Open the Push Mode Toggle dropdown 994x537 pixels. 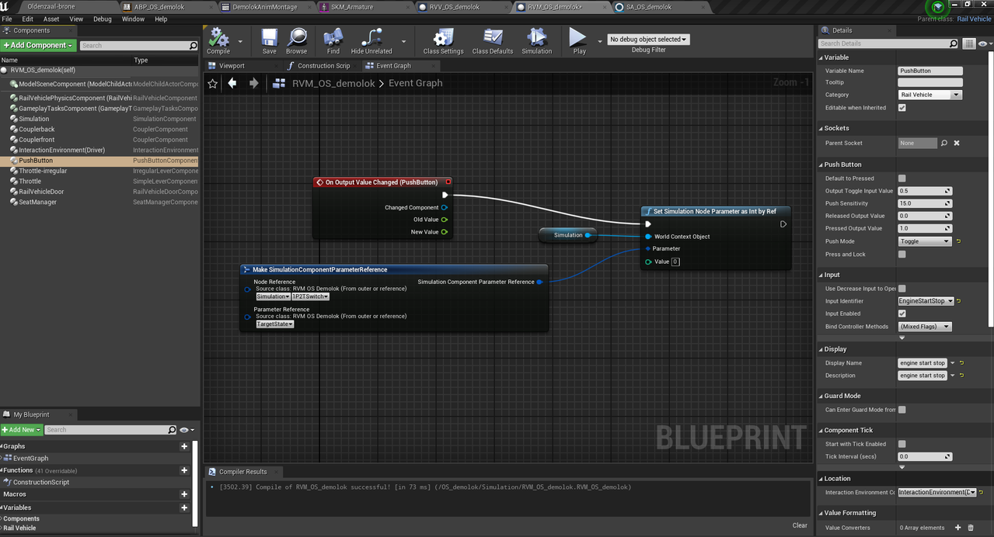coord(924,241)
